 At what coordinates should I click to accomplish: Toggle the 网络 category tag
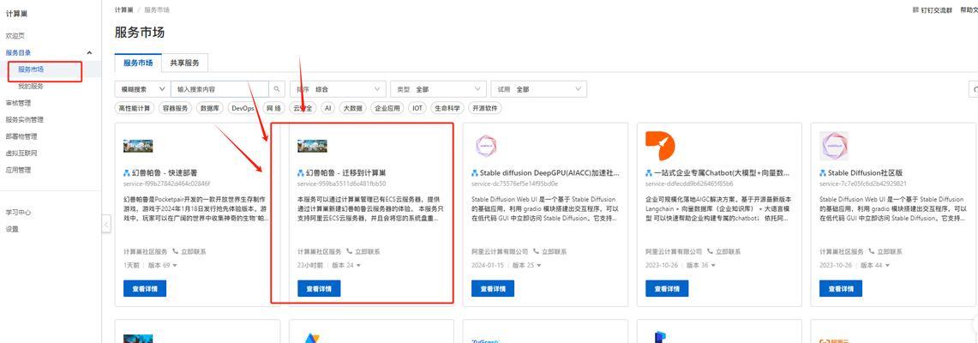point(273,108)
